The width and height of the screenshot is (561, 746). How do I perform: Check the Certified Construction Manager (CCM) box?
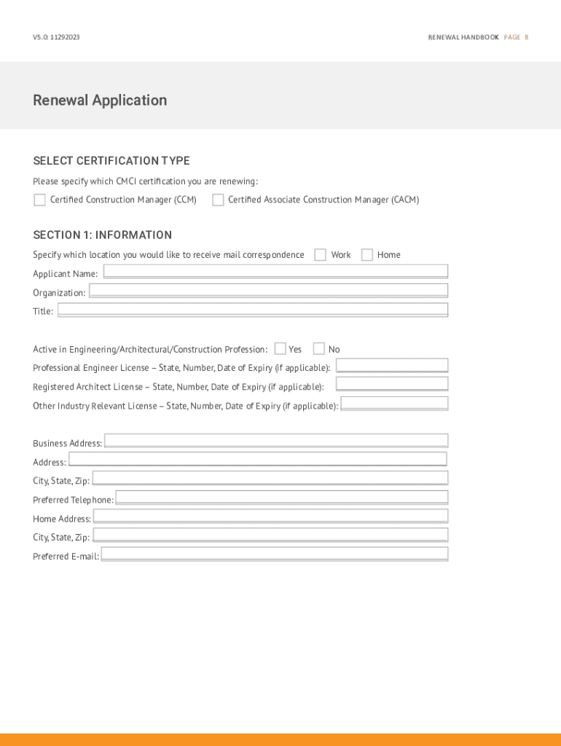[x=39, y=200]
